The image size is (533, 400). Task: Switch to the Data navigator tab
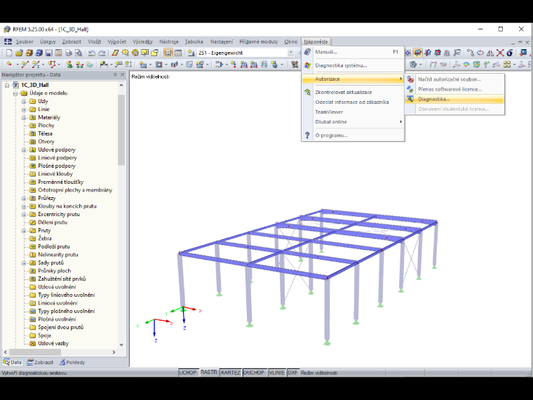pos(12,362)
